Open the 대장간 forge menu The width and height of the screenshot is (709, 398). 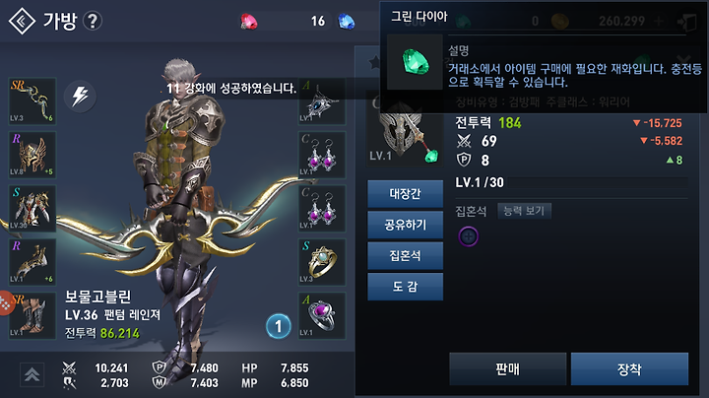[405, 194]
